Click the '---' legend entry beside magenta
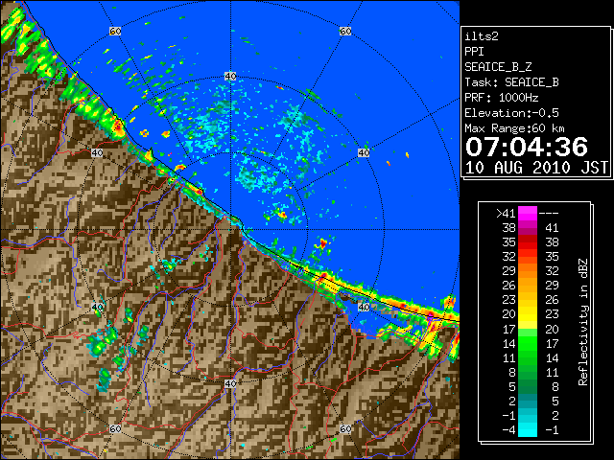 point(549,214)
